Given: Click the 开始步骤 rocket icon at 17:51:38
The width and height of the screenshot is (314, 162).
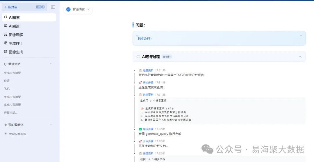Looking at the screenshot, I should pyautogui.click(x=140, y=82).
